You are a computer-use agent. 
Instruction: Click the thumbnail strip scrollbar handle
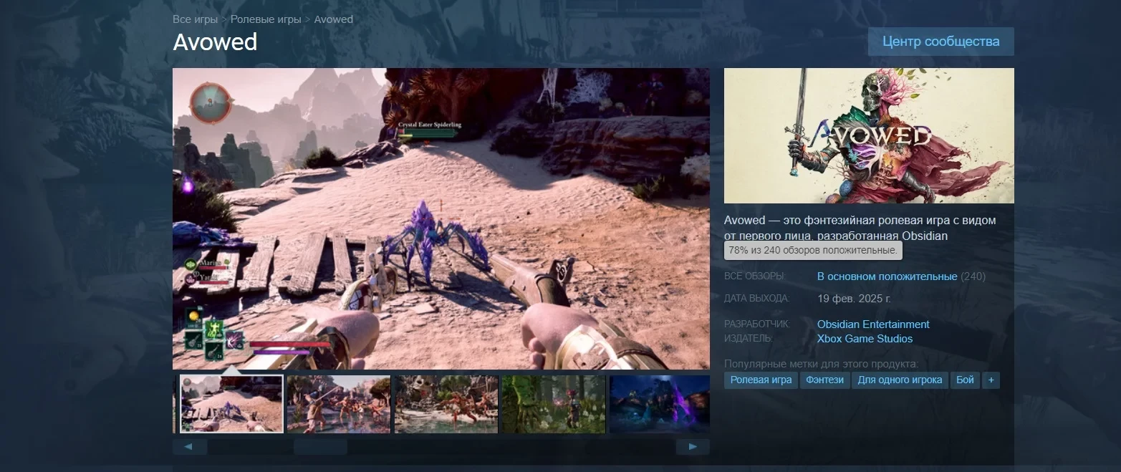(320, 447)
